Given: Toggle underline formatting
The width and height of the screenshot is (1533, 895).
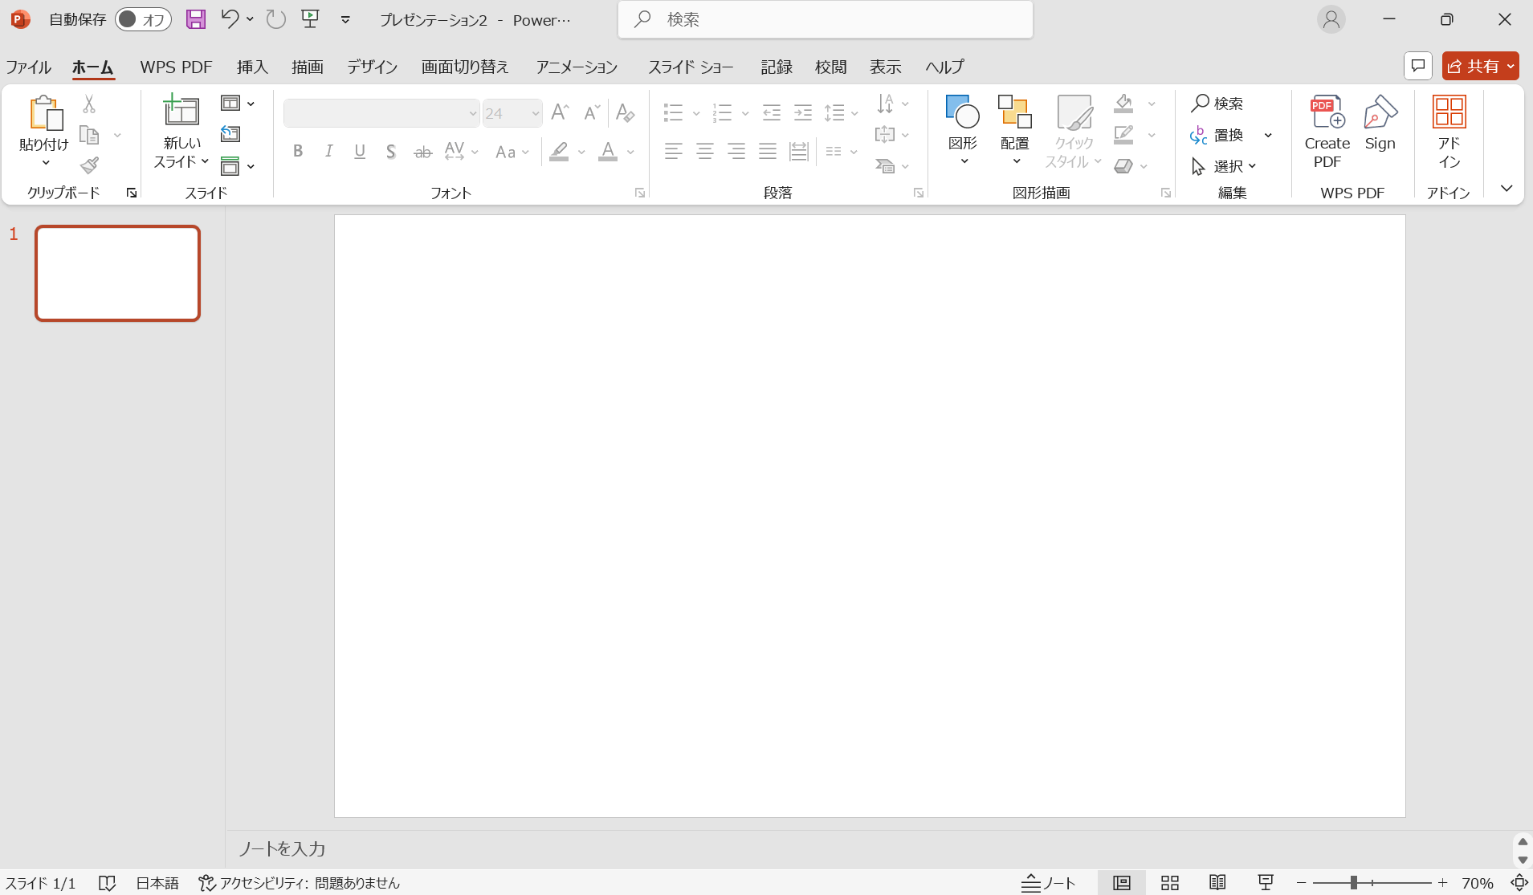Looking at the screenshot, I should click(359, 151).
